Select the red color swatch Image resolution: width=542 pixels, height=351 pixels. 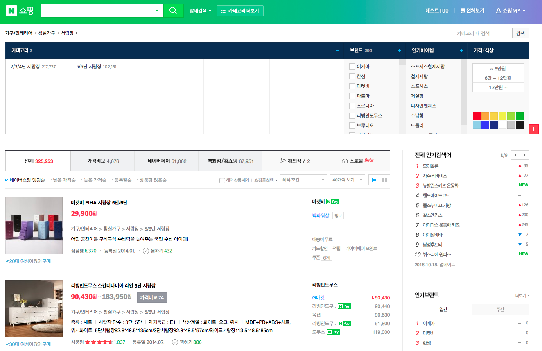[x=477, y=116]
